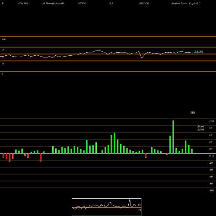Click the MR axis label -20
The width and height of the screenshot is (216, 216).
pos(211,163)
